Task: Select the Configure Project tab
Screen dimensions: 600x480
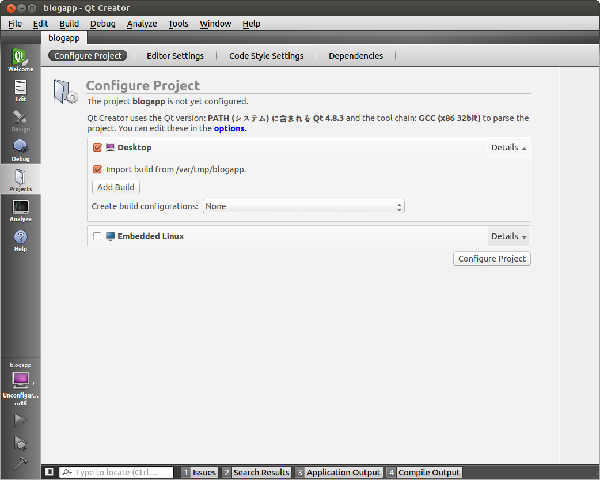Action: (x=88, y=55)
